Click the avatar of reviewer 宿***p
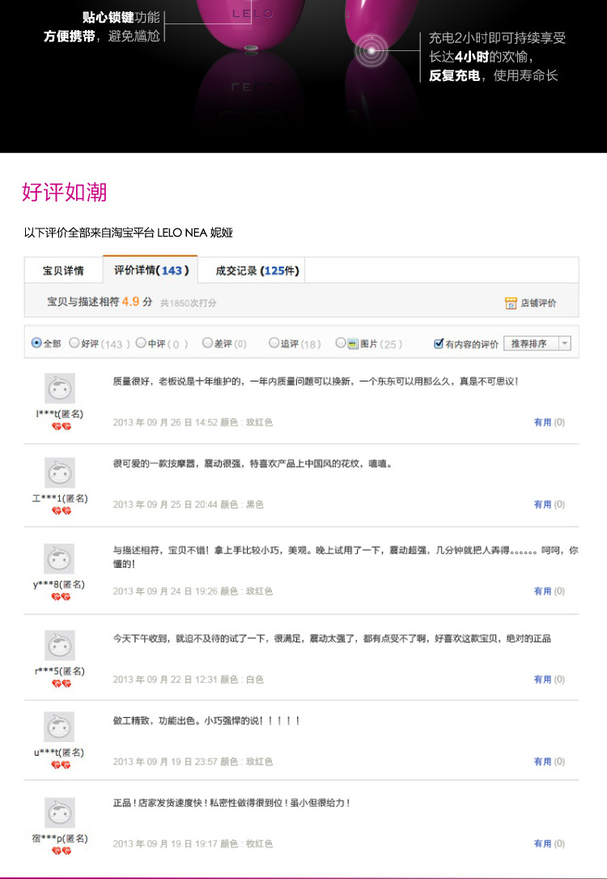Image resolution: width=607 pixels, height=879 pixels. click(x=59, y=813)
